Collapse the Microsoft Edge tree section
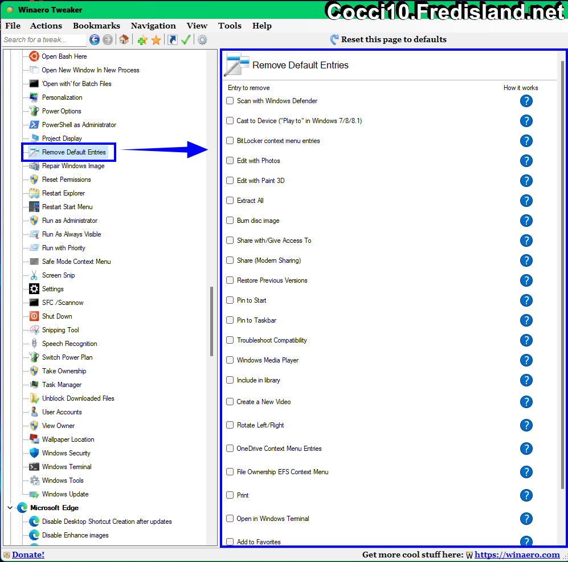This screenshot has height=562, width=568. [x=10, y=508]
